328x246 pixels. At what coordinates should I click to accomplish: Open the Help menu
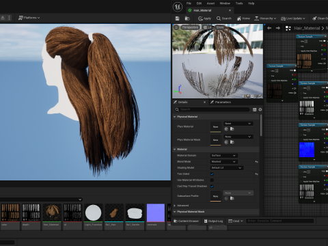click(x=251, y=3)
